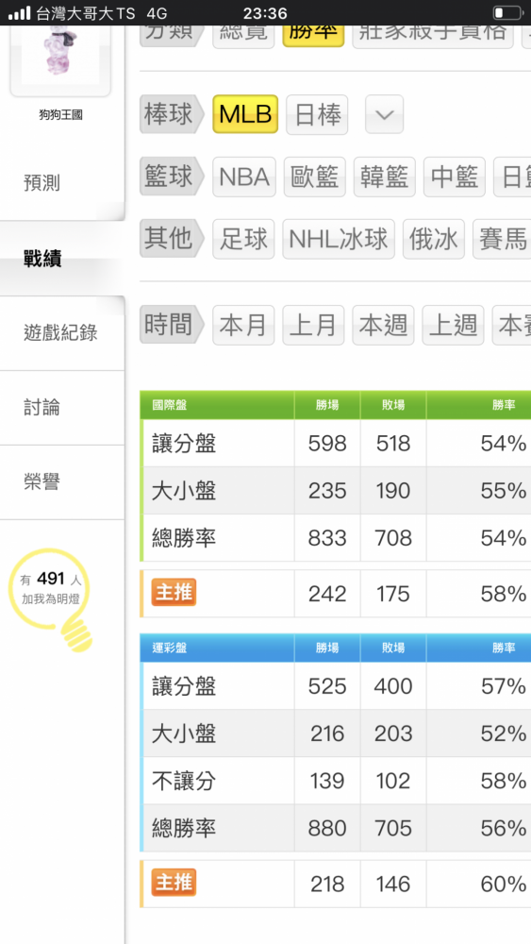Click the 139 wins cell
Screen dimensions: 531x944
click(x=327, y=781)
